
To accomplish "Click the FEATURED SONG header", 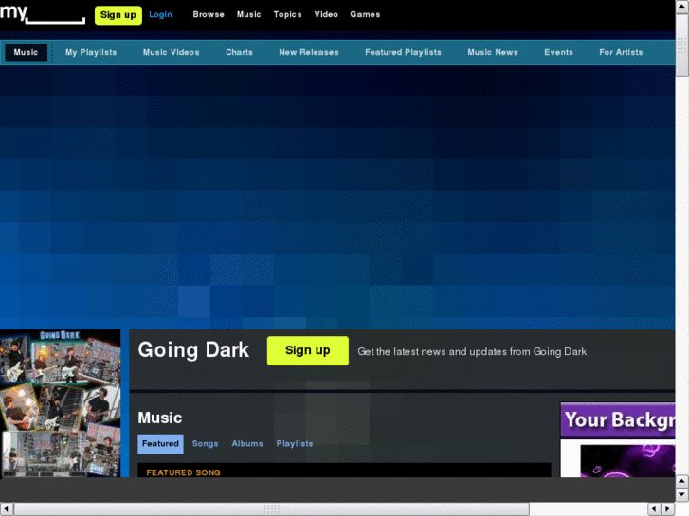I will coord(183,472).
